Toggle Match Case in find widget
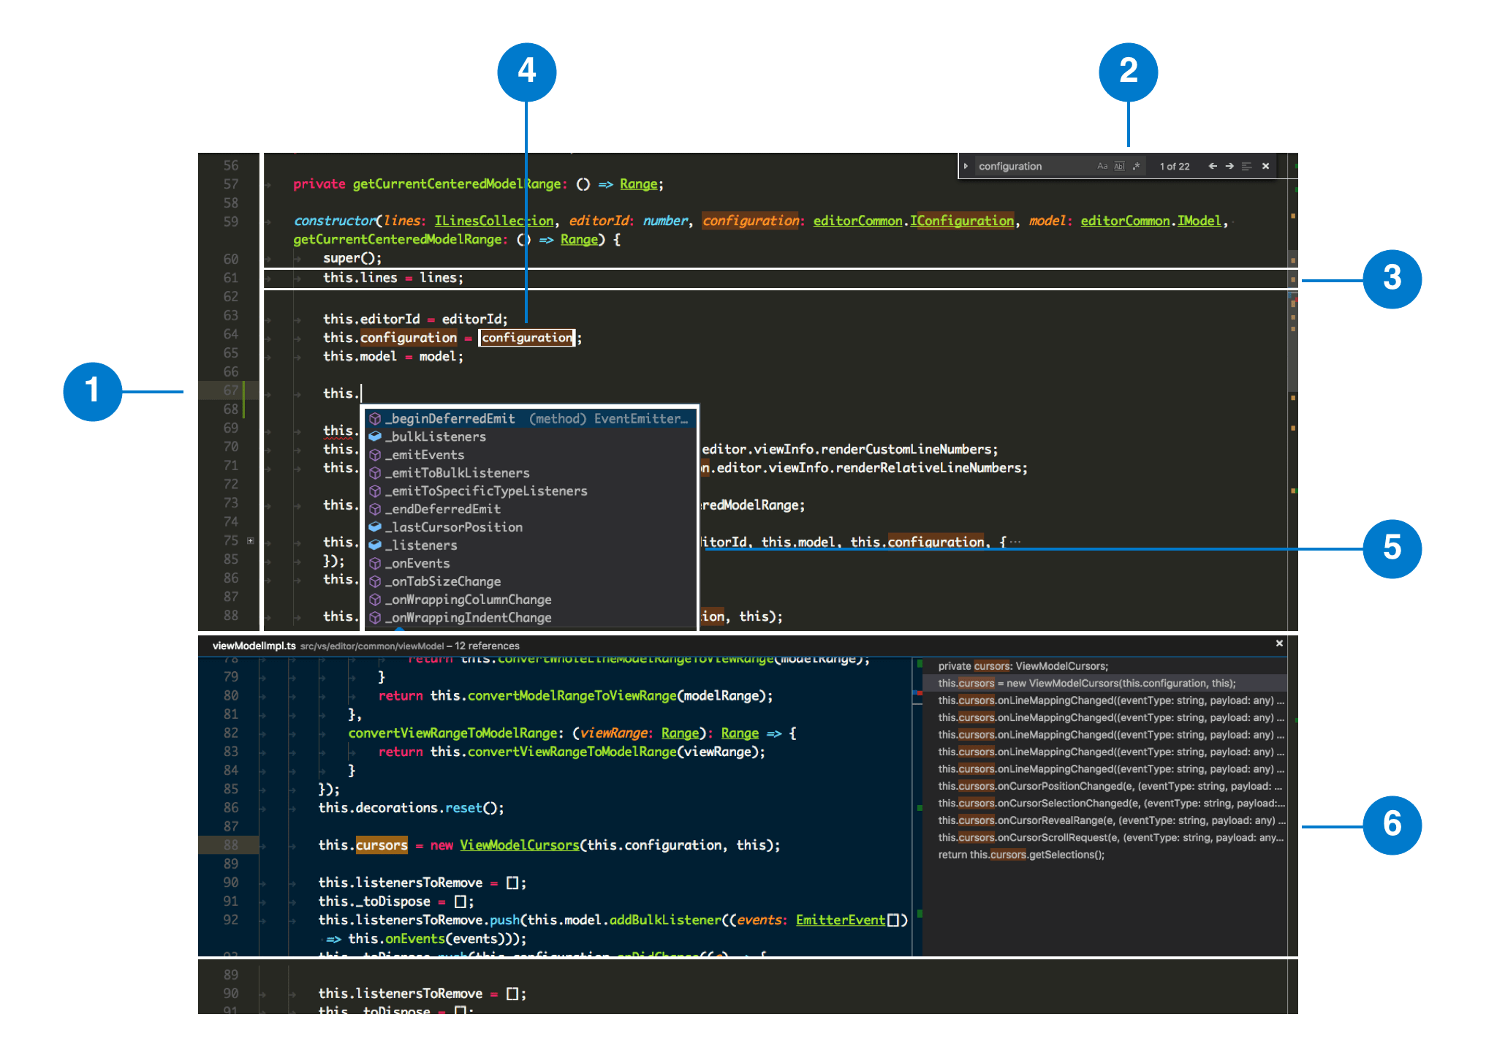Image resolution: width=1497 pixels, height=1039 pixels. [x=1102, y=167]
